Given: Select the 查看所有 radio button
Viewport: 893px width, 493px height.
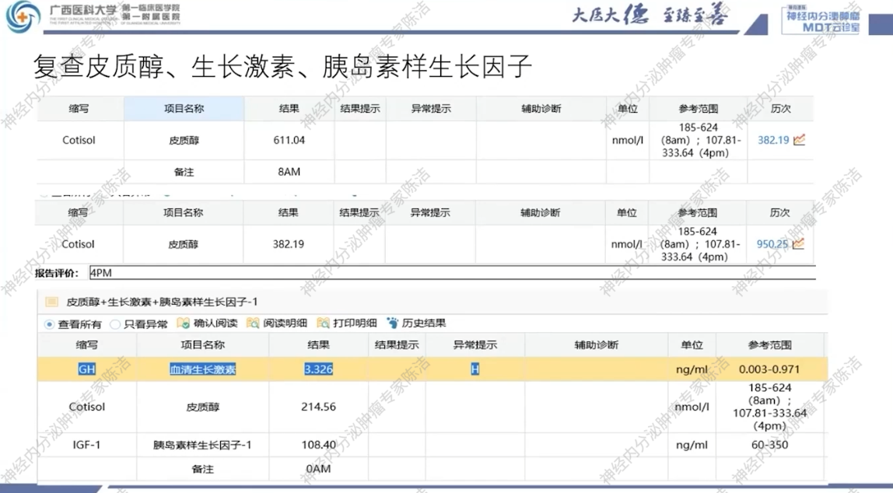Looking at the screenshot, I should pos(50,324).
